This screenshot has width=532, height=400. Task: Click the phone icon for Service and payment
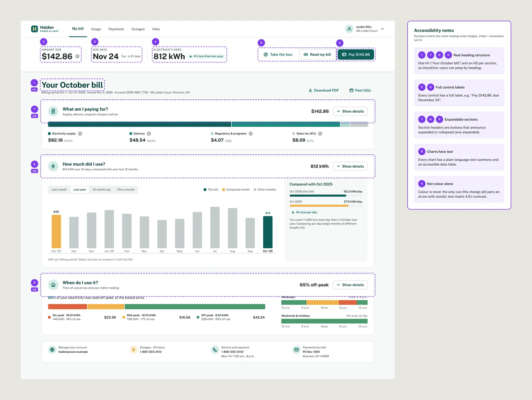(215, 350)
